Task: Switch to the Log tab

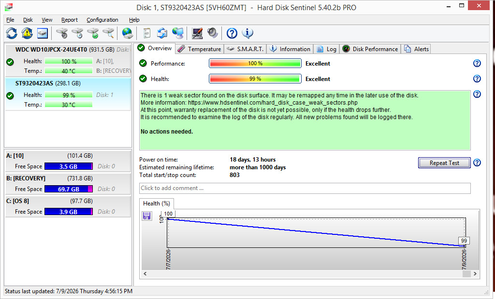Action: (326, 49)
